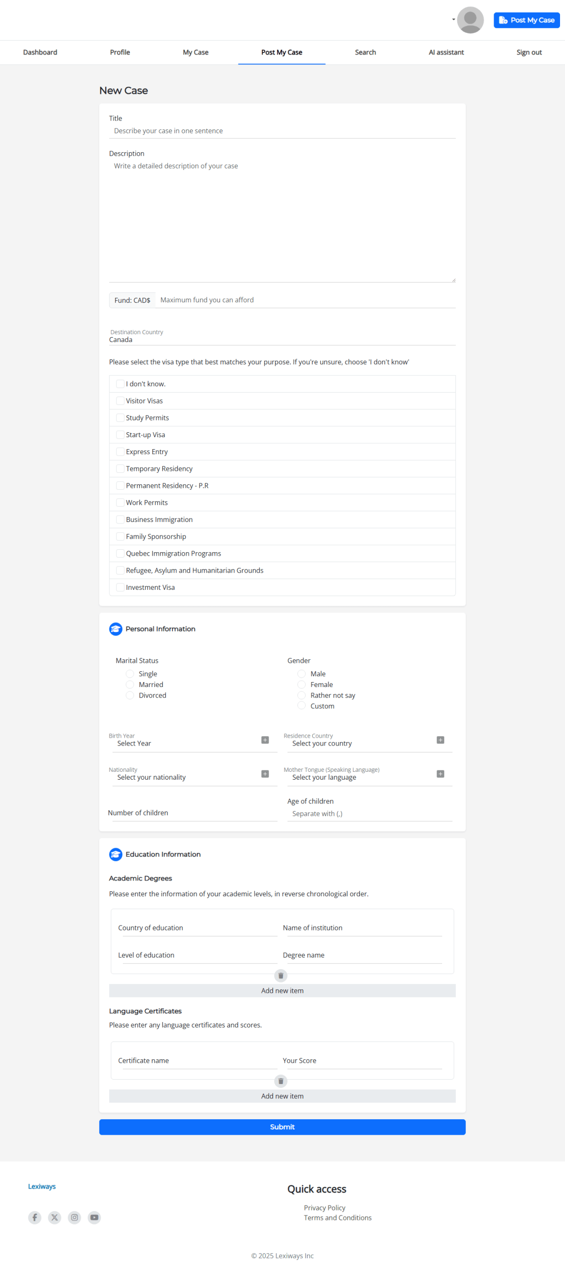
Task: Go to the Dashboard tab
Action: point(40,52)
